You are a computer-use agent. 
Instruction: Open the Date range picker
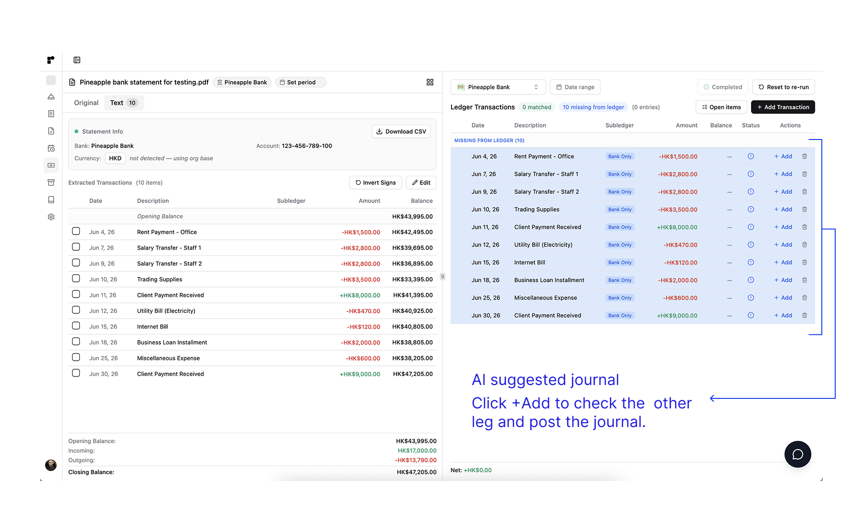pyautogui.click(x=575, y=87)
